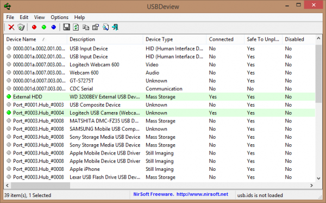Open the File menu

coord(10,17)
